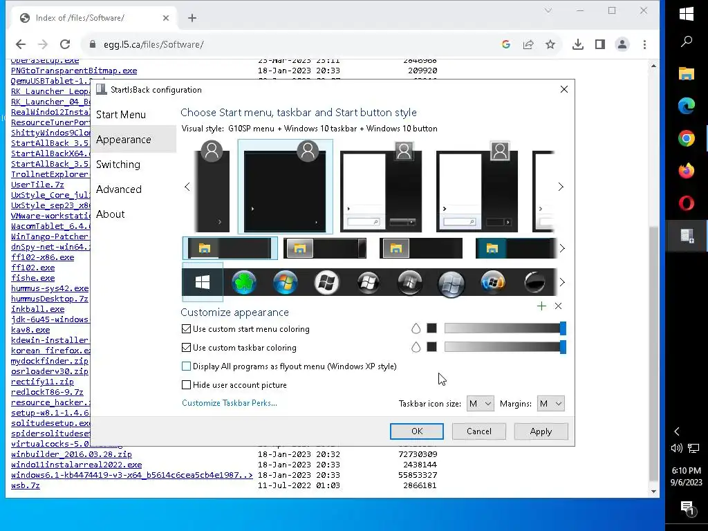This screenshot has height=531, width=708.
Task: Select the first Windows 10 taskbar style thumbnail
Action: 230,248
